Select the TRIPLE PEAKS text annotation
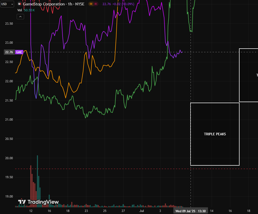 (x=215, y=134)
